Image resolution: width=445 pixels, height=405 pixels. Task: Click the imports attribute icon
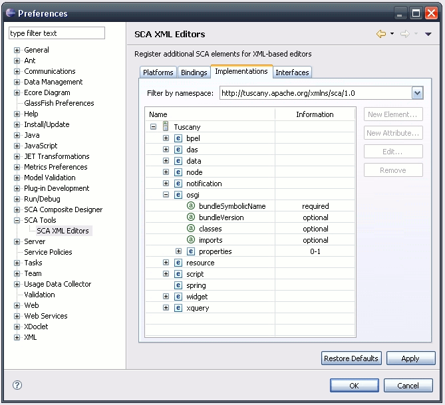pos(191,240)
